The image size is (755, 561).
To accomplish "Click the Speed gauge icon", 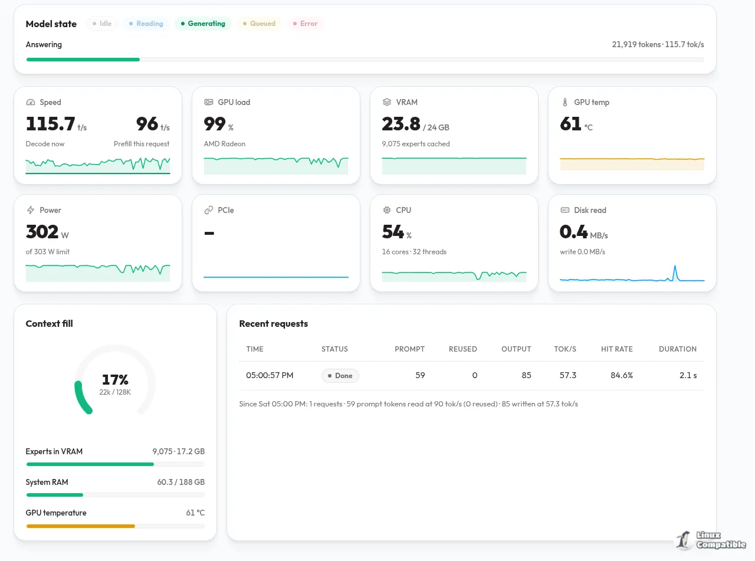I will tap(31, 102).
